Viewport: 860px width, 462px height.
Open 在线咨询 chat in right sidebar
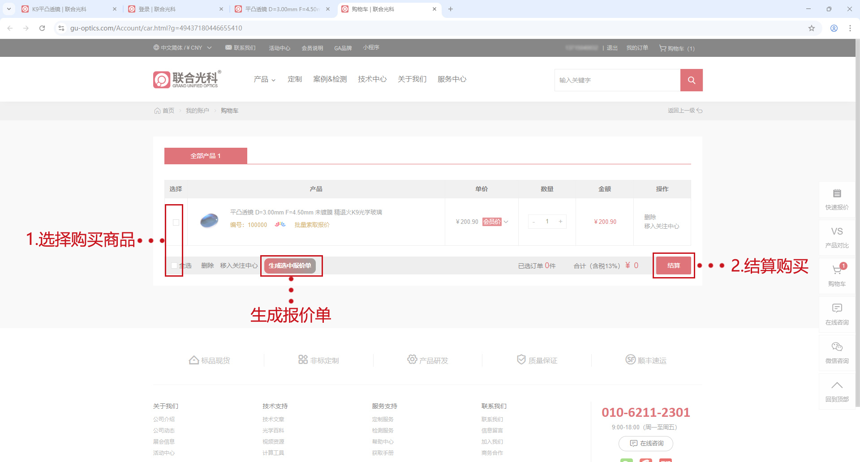pos(837,314)
